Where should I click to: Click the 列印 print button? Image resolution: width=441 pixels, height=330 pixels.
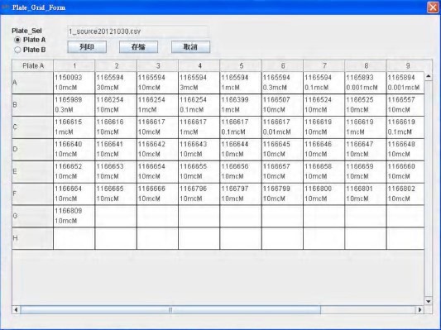point(87,47)
